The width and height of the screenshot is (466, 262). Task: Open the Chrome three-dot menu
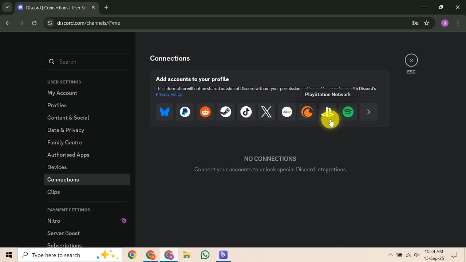pyautogui.click(x=458, y=23)
